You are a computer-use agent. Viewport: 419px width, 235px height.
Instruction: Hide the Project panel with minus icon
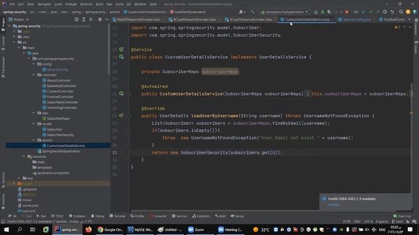(x=107, y=20)
